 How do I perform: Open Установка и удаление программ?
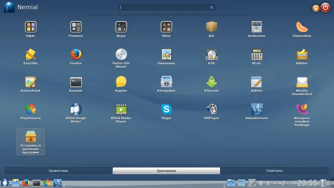tap(30, 142)
